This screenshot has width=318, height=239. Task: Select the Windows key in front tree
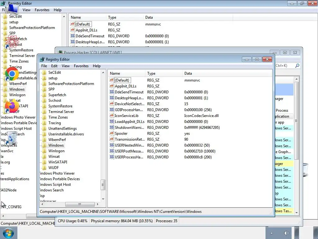click(x=56, y=145)
